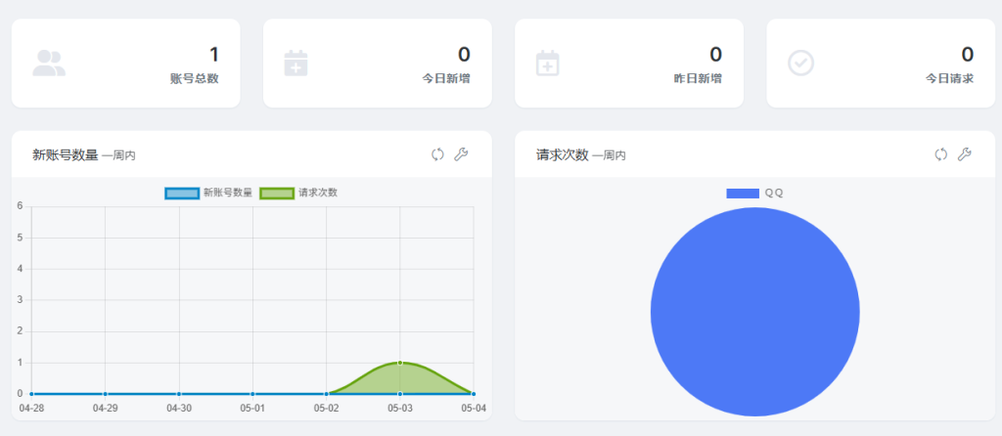Open wrench settings of 新账号数量 panel
Screen dimensions: 1002x436
coord(461,154)
